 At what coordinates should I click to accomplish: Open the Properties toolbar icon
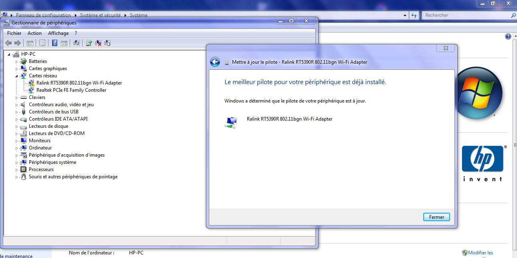[x=42, y=43]
